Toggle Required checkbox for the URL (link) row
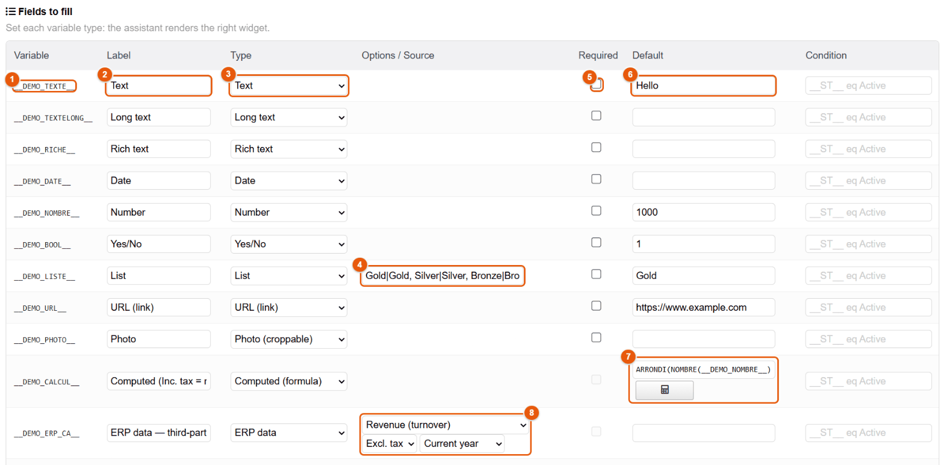This screenshot has height=465, width=944. [596, 305]
